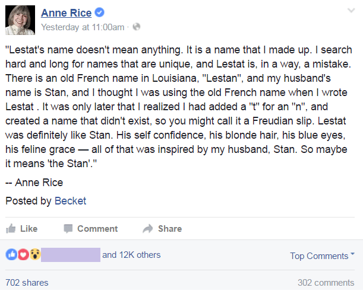Click the 'Yesterday at 11:00am' timestamp
The height and width of the screenshot is (294, 363).
pos(83,27)
